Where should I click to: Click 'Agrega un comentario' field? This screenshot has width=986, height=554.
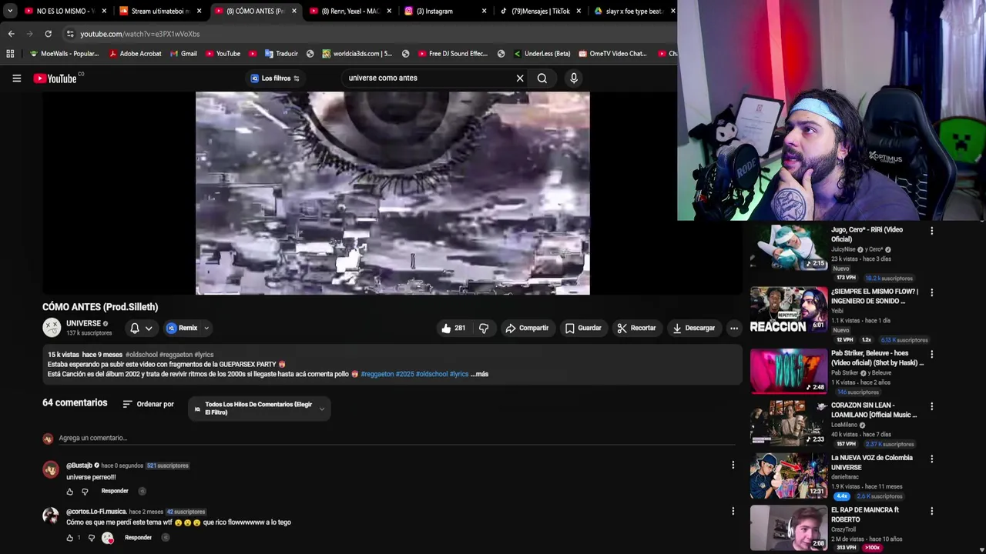[x=397, y=438]
